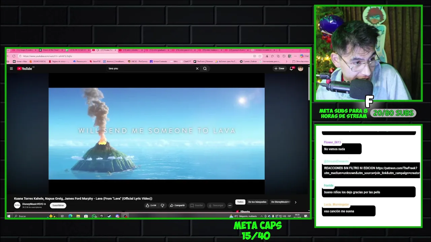Add this page to favorites with the star

coord(260,56)
